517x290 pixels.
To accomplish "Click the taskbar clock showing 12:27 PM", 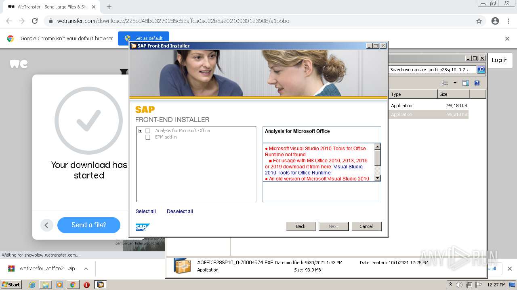I will [496, 285].
